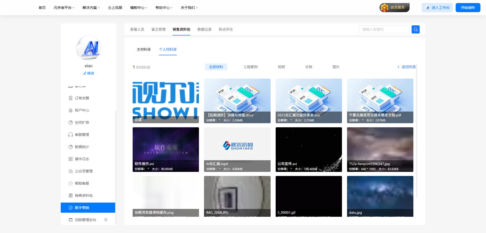Expand the 解决方案 dropdown menu
486x233 pixels.
tap(91, 8)
